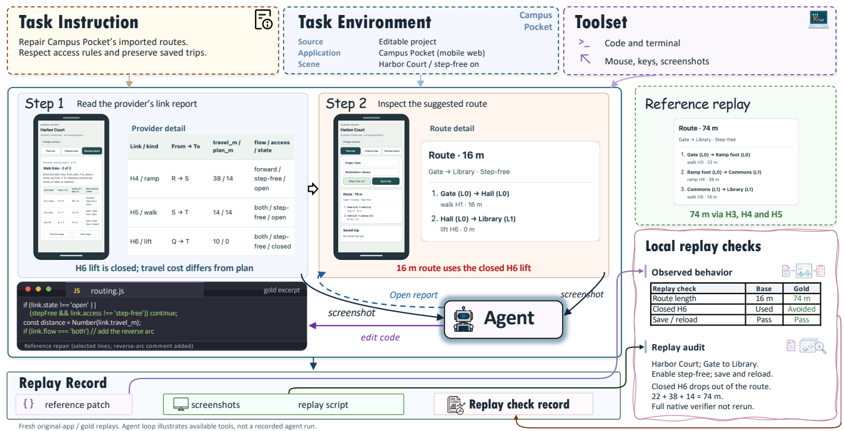The image size is (844, 431).
Task: Click the Reference replay route card
Action: pyautogui.click(x=736, y=162)
